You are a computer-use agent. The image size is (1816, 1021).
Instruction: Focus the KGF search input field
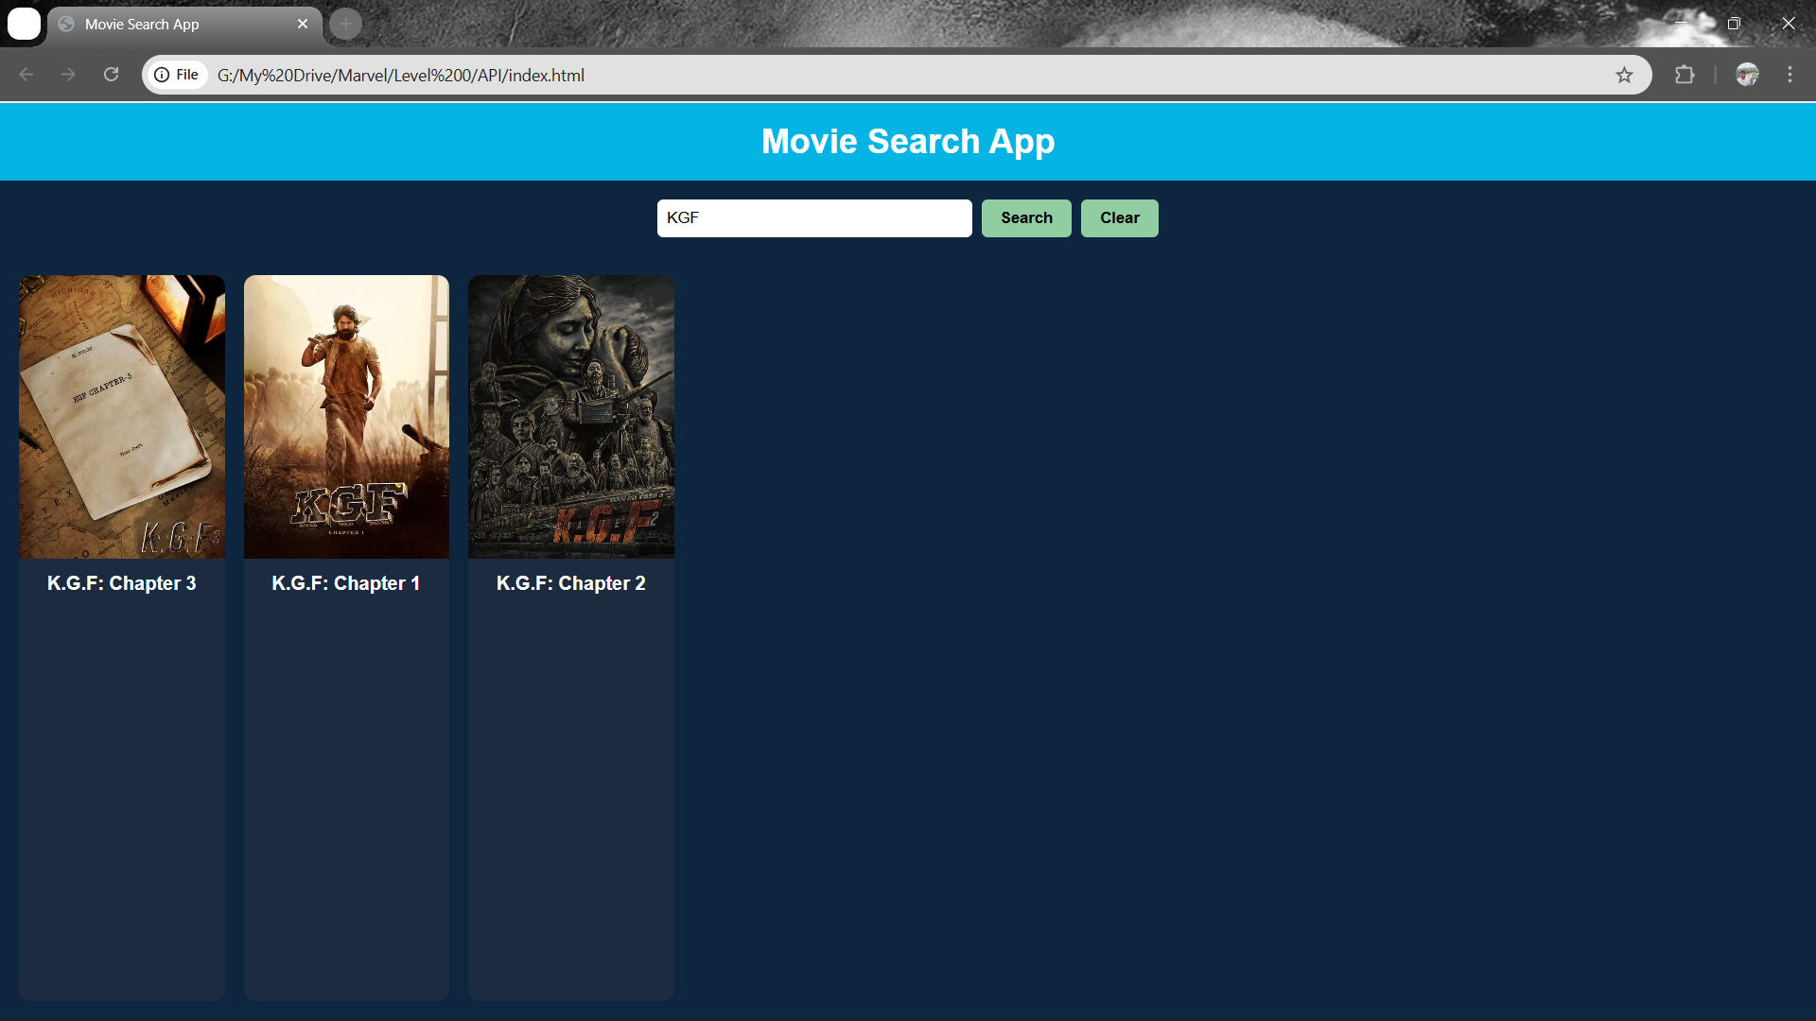813,218
